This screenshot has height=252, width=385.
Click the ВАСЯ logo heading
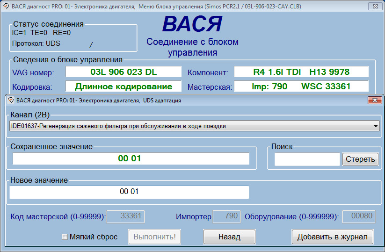tap(192, 24)
